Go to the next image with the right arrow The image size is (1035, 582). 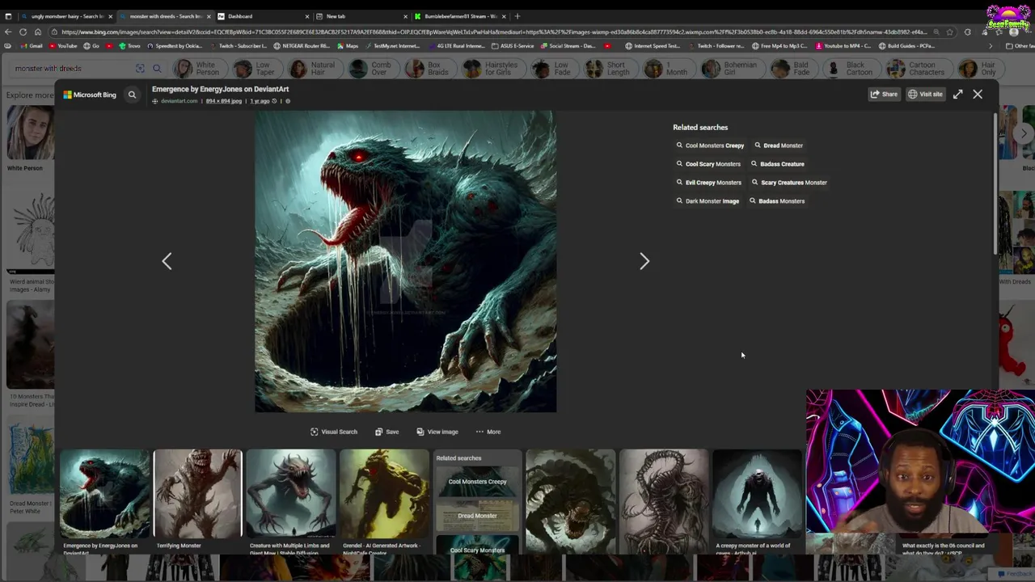644,261
